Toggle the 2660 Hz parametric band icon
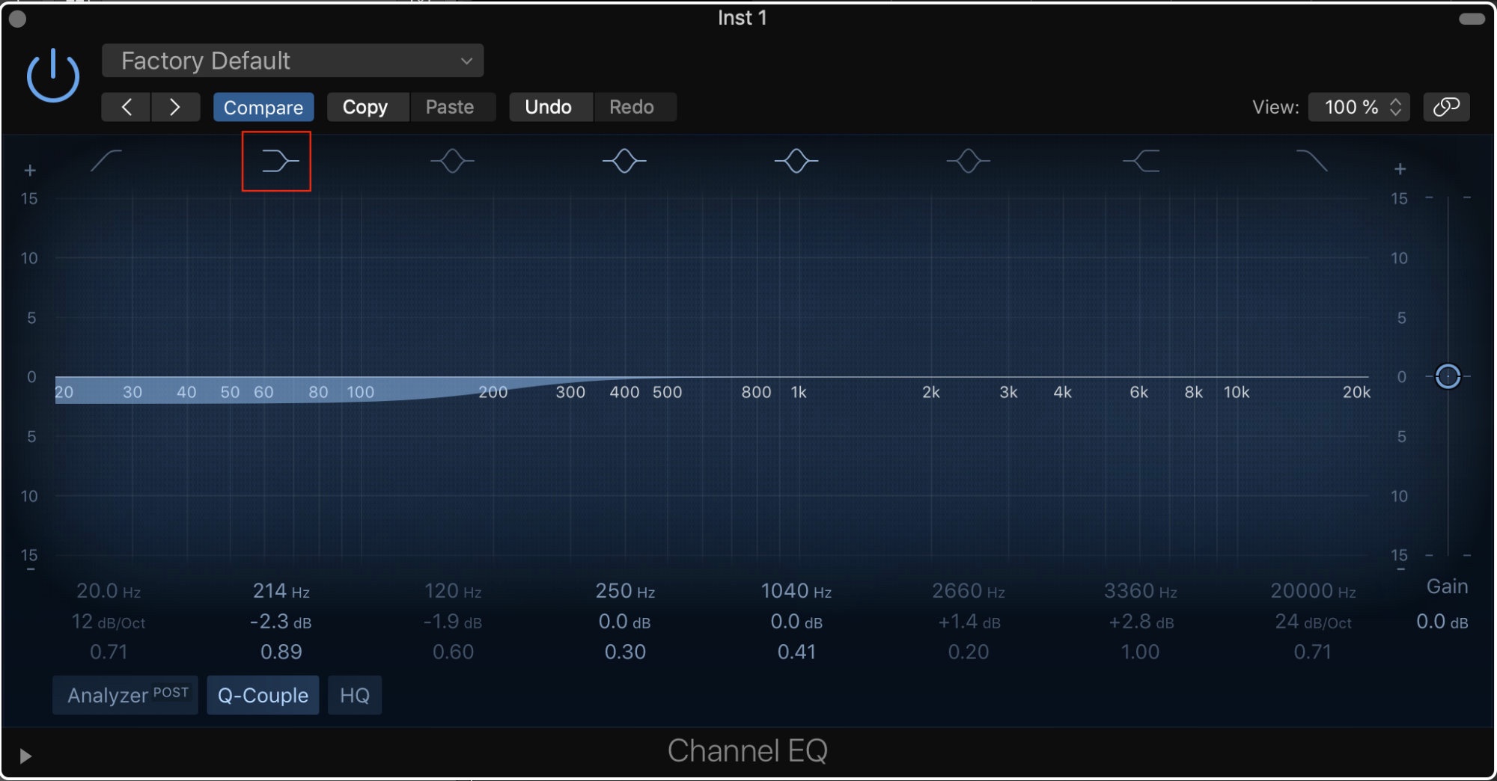This screenshot has height=781, width=1497. pos(968,161)
